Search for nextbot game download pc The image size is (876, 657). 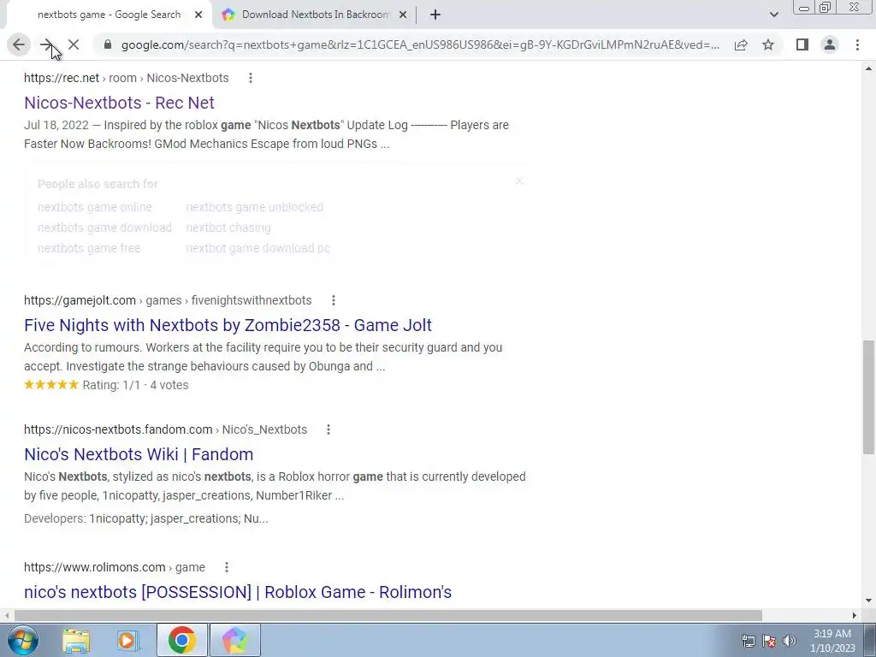click(x=258, y=249)
